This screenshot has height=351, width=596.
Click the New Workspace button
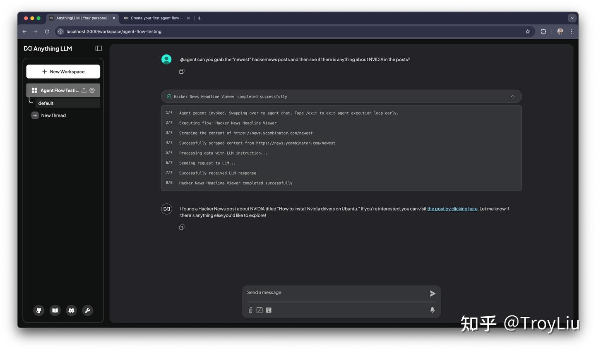63,72
